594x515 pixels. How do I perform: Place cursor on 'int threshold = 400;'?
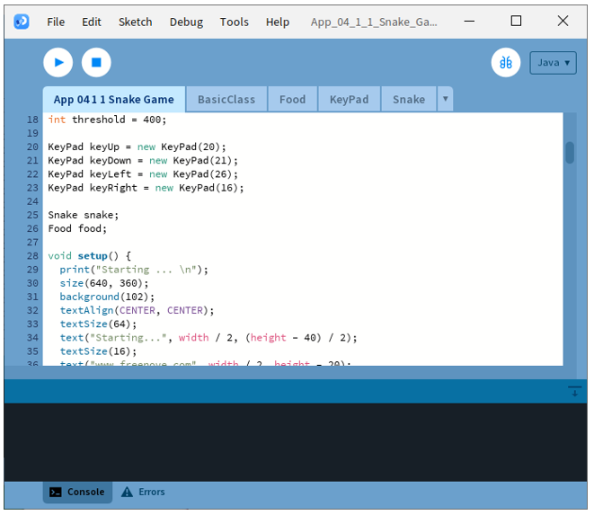coord(107,120)
